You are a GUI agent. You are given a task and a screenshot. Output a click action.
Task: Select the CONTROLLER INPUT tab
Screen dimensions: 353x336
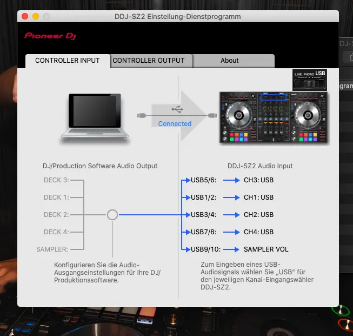coord(68,61)
